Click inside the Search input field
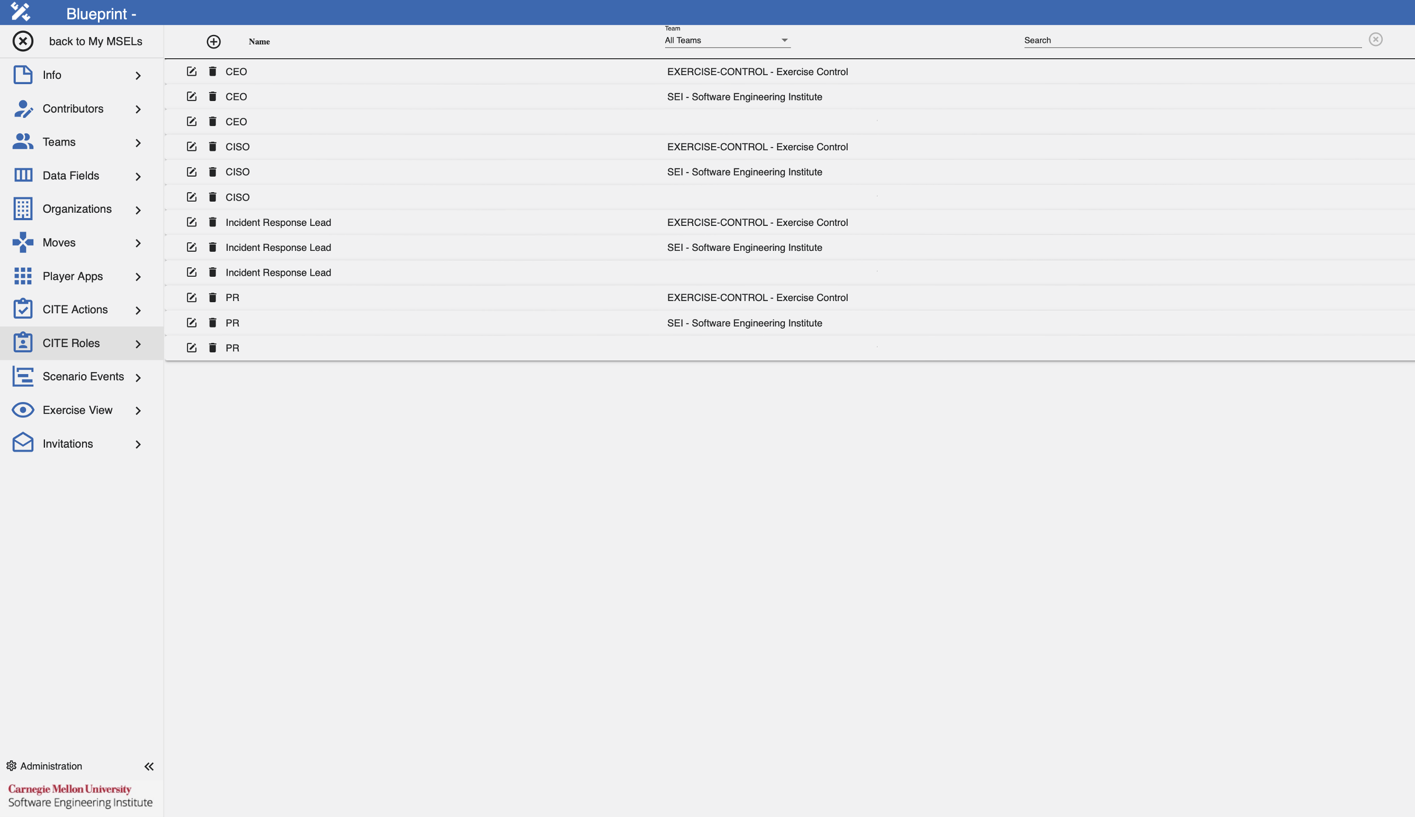Image resolution: width=1415 pixels, height=817 pixels. point(1190,40)
